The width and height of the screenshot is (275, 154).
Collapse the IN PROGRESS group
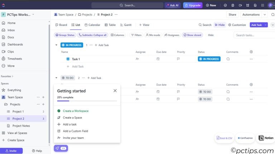click(56, 45)
